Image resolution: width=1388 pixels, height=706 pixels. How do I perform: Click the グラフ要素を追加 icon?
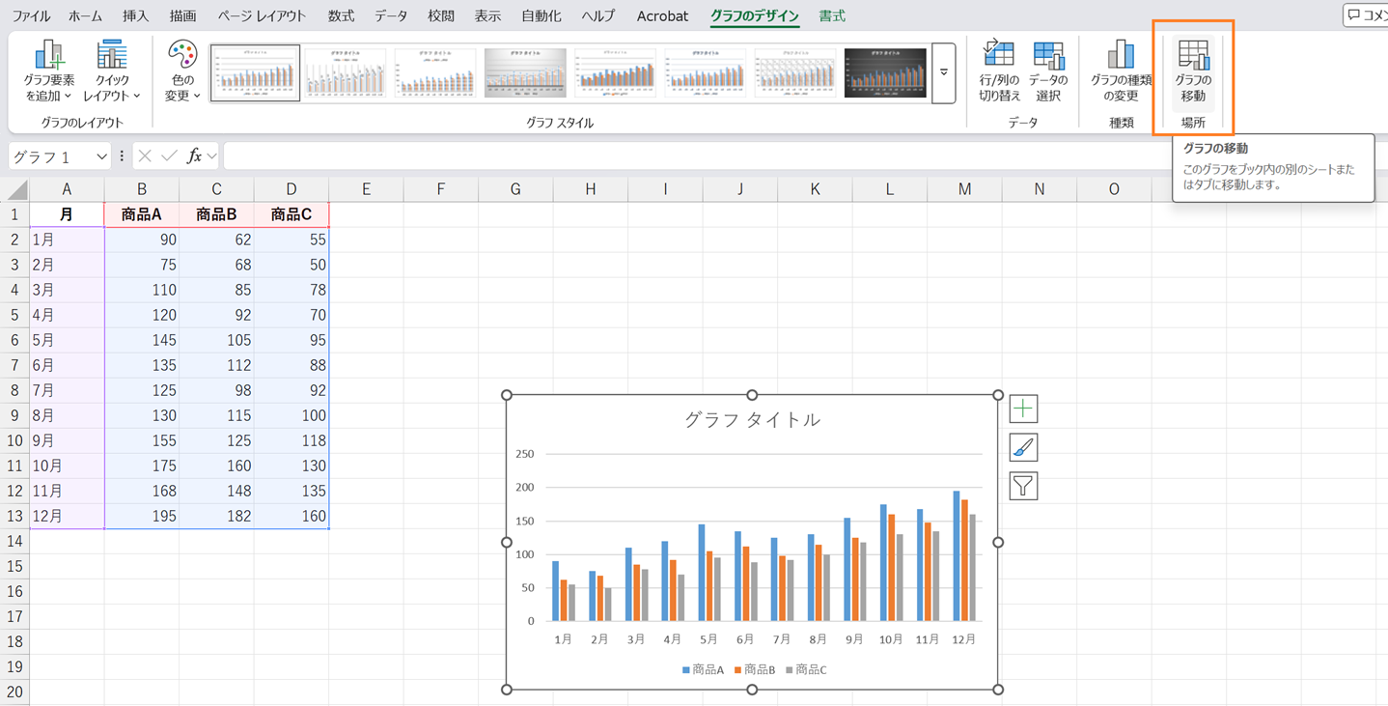(48, 71)
